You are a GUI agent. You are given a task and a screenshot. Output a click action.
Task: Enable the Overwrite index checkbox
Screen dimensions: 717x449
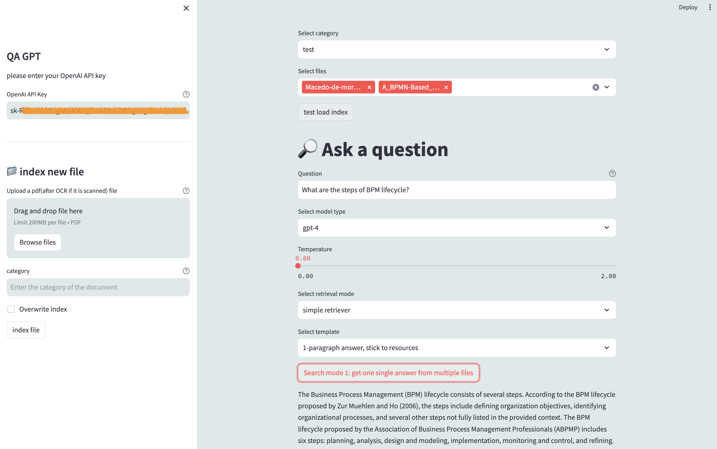tap(11, 309)
